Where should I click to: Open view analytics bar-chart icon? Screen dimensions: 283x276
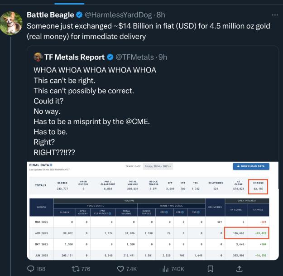point(165,269)
